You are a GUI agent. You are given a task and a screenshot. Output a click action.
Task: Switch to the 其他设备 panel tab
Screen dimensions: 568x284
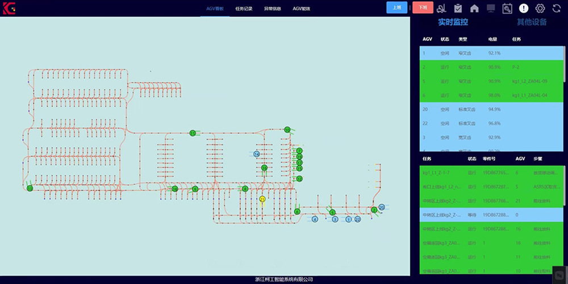pos(532,23)
